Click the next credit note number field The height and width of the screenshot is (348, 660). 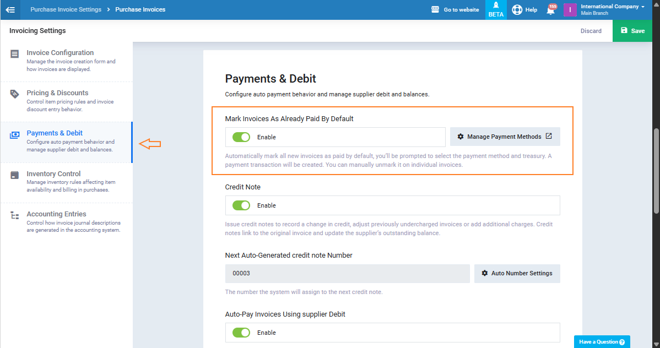tap(347, 273)
